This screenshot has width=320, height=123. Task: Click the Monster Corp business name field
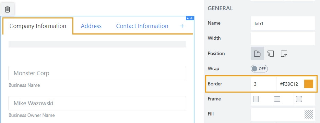coord(97,73)
